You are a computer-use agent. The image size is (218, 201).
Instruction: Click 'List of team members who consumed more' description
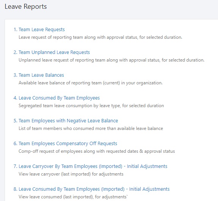pyautogui.click(x=91, y=128)
